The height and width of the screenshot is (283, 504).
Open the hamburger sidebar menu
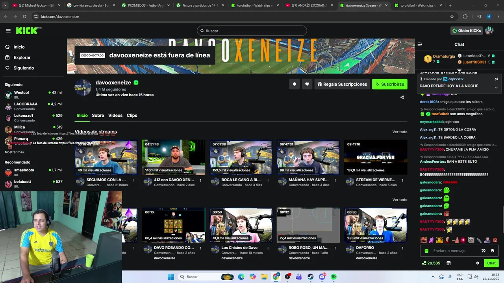tap(8, 31)
